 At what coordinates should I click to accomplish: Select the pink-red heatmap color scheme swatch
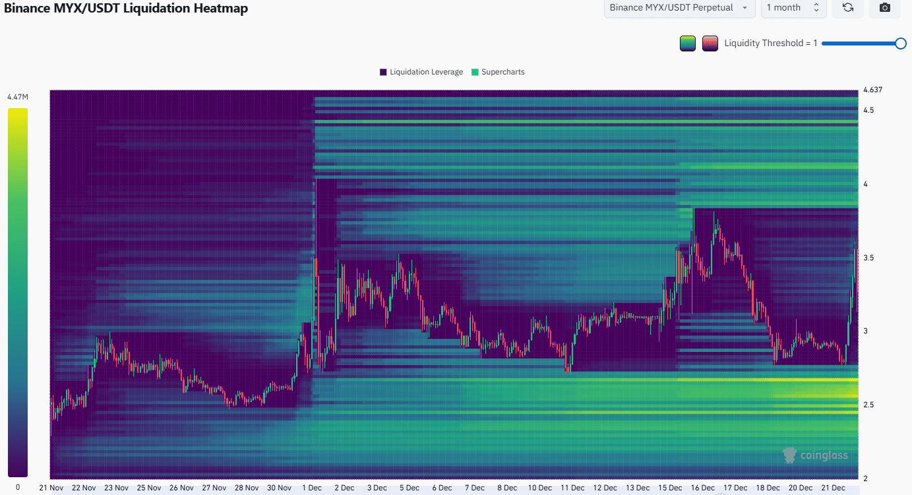710,44
